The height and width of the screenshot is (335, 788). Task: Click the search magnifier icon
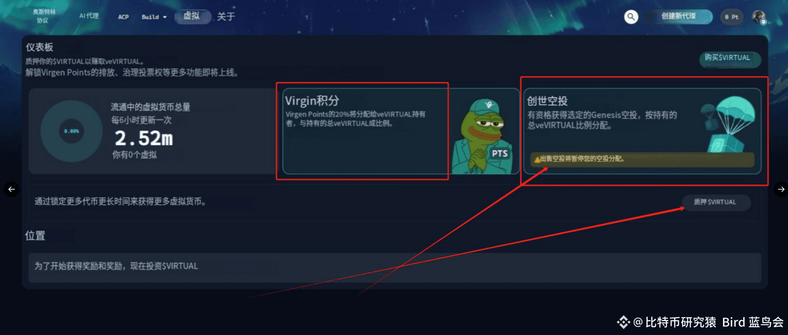(x=631, y=17)
